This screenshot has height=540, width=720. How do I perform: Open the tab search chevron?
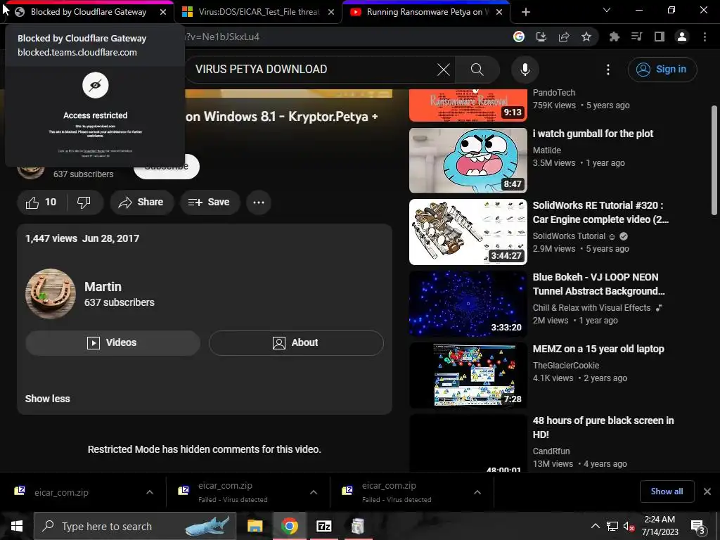pos(607,10)
